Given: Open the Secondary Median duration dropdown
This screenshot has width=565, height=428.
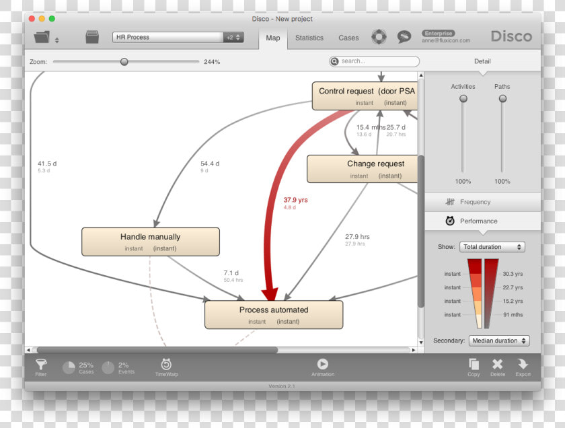Looking at the screenshot, I should tap(499, 341).
